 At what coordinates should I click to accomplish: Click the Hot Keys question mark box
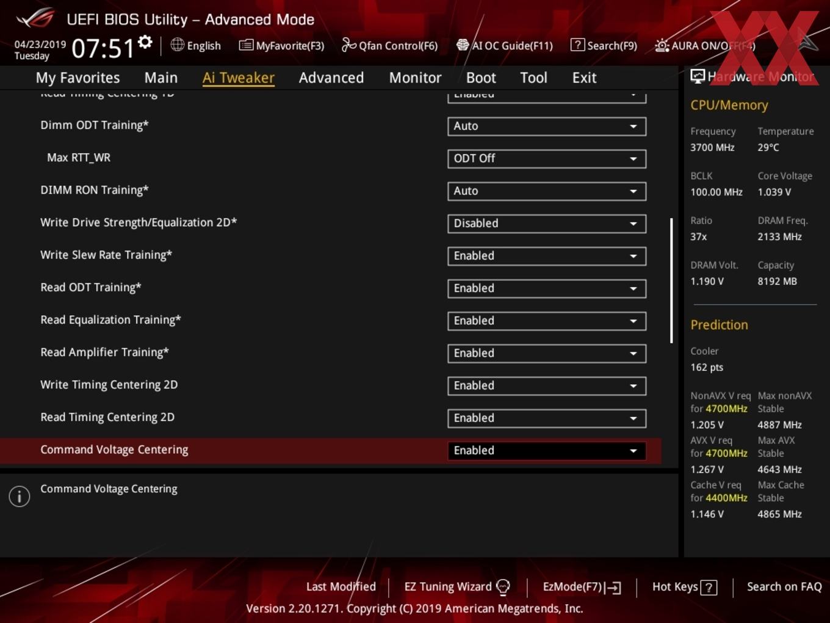click(709, 588)
